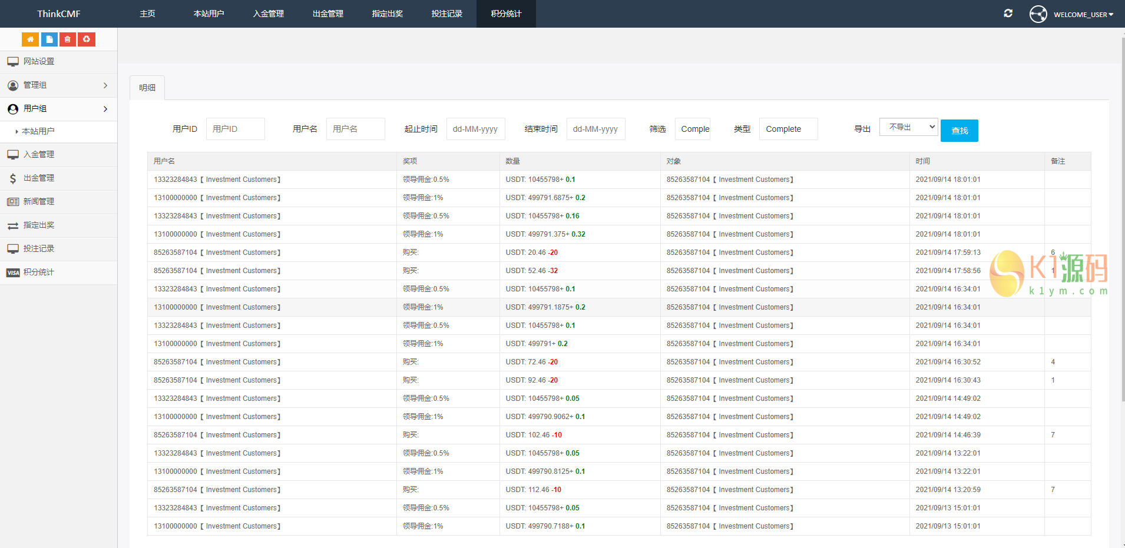Focus the 用户ID input field

pyautogui.click(x=235, y=129)
